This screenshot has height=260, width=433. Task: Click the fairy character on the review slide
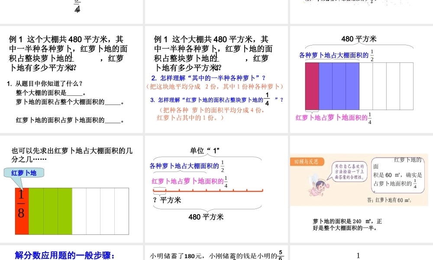point(317,186)
